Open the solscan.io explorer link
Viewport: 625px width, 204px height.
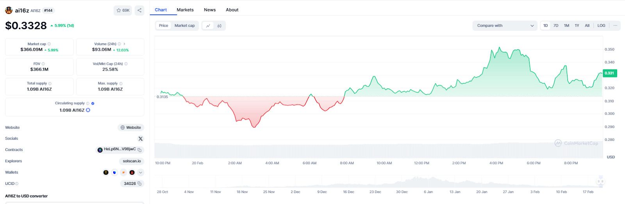tap(132, 161)
